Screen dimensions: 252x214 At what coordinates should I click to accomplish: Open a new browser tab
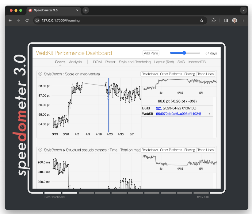point(86,10)
